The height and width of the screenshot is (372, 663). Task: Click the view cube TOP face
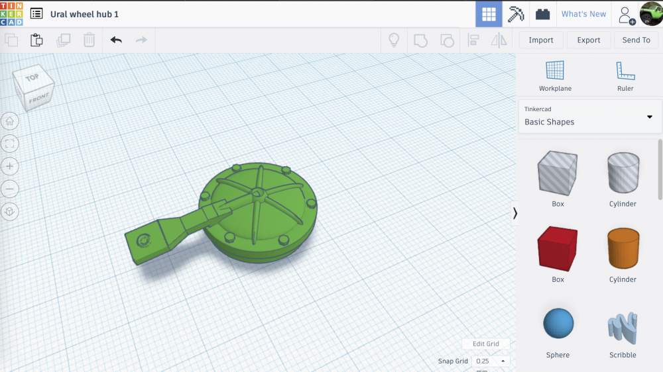click(x=32, y=77)
